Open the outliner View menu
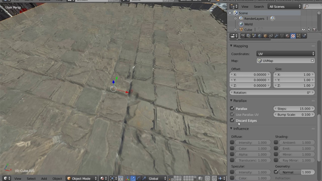Screen dimensions: 322x181 (245, 7)
